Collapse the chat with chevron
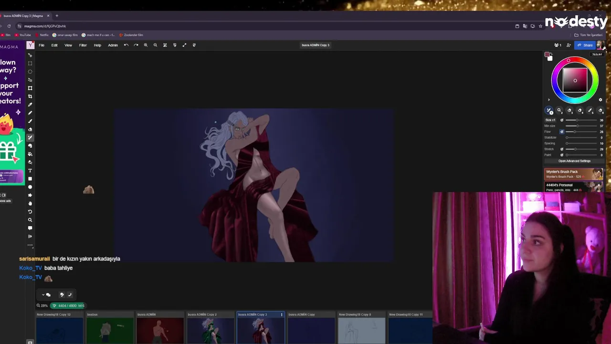Screen dimensions: 611x344 click(x=43, y=295)
